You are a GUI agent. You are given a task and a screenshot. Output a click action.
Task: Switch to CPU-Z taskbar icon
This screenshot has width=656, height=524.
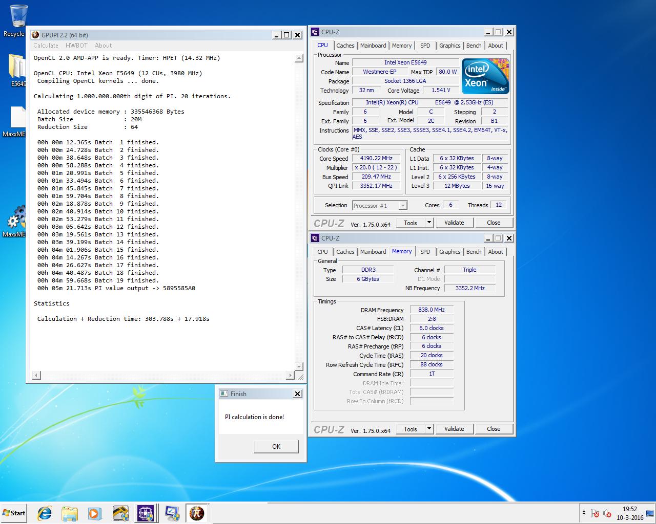click(146, 513)
